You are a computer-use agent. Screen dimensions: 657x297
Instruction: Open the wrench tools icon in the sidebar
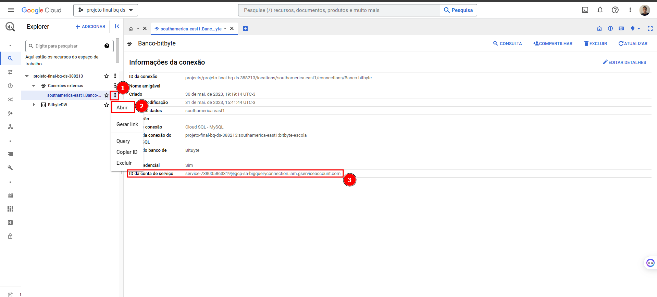(x=10, y=168)
